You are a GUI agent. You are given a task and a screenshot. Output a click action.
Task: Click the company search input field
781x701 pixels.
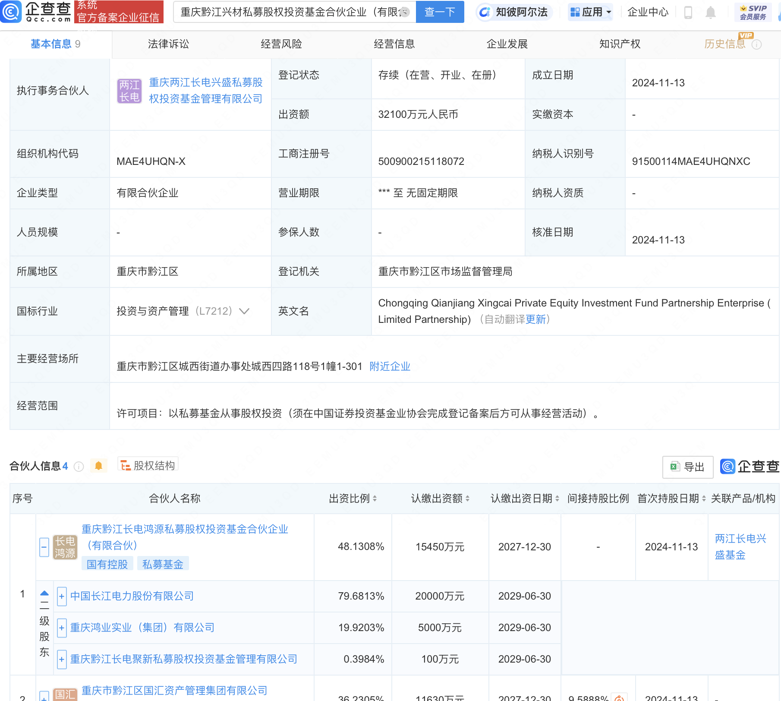tap(289, 12)
